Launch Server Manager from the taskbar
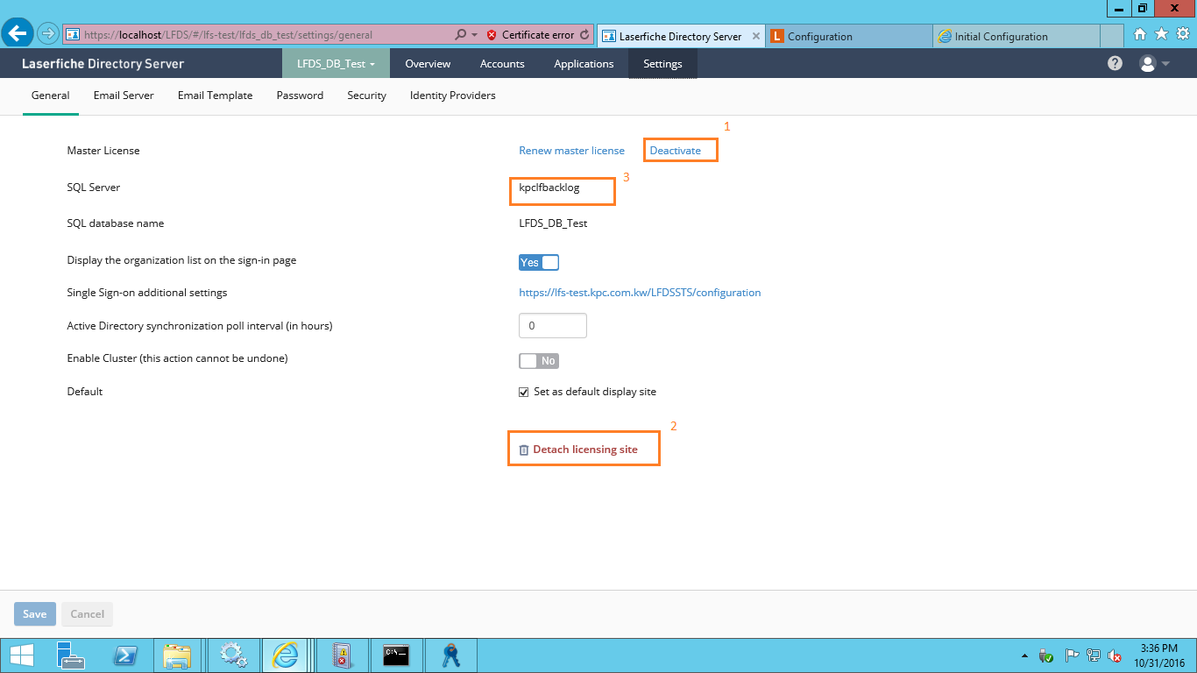 coord(70,655)
